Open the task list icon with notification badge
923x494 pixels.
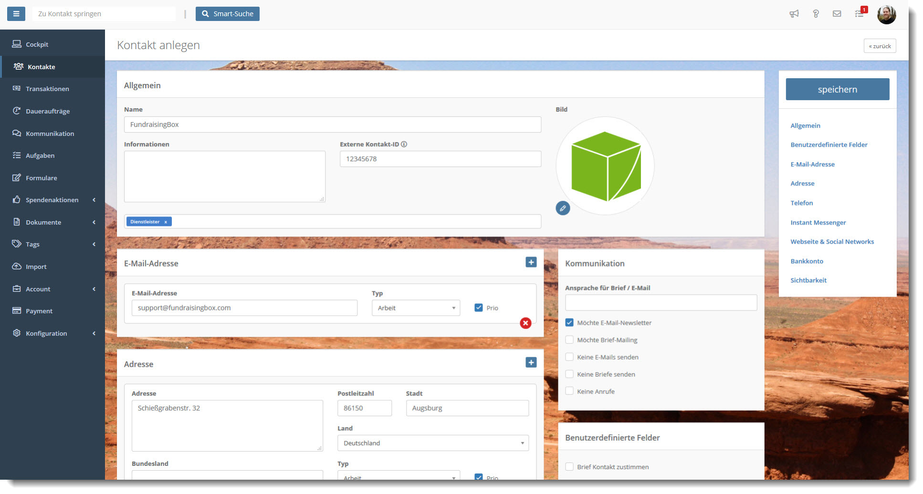click(859, 14)
